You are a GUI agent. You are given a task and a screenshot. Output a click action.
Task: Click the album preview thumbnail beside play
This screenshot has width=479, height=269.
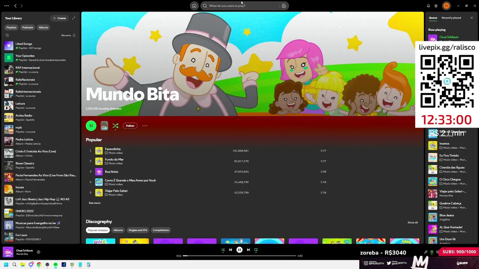click(104, 126)
